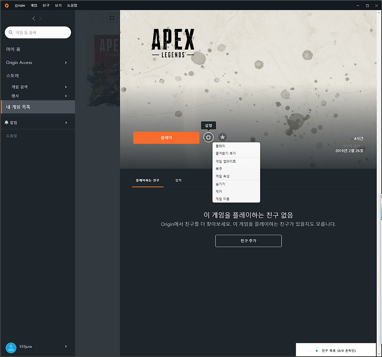Go forward with the right arrow in the sidebar
382x357 pixels.
[x=40, y=18]
